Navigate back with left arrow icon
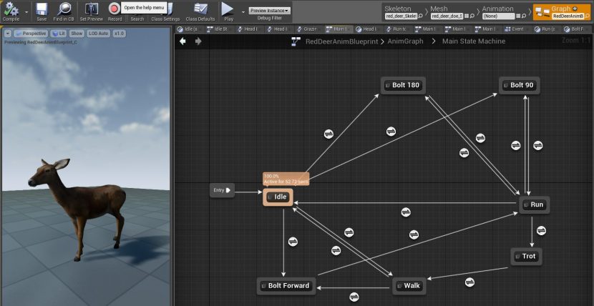 pyautogui.click(x=182, y=41)
